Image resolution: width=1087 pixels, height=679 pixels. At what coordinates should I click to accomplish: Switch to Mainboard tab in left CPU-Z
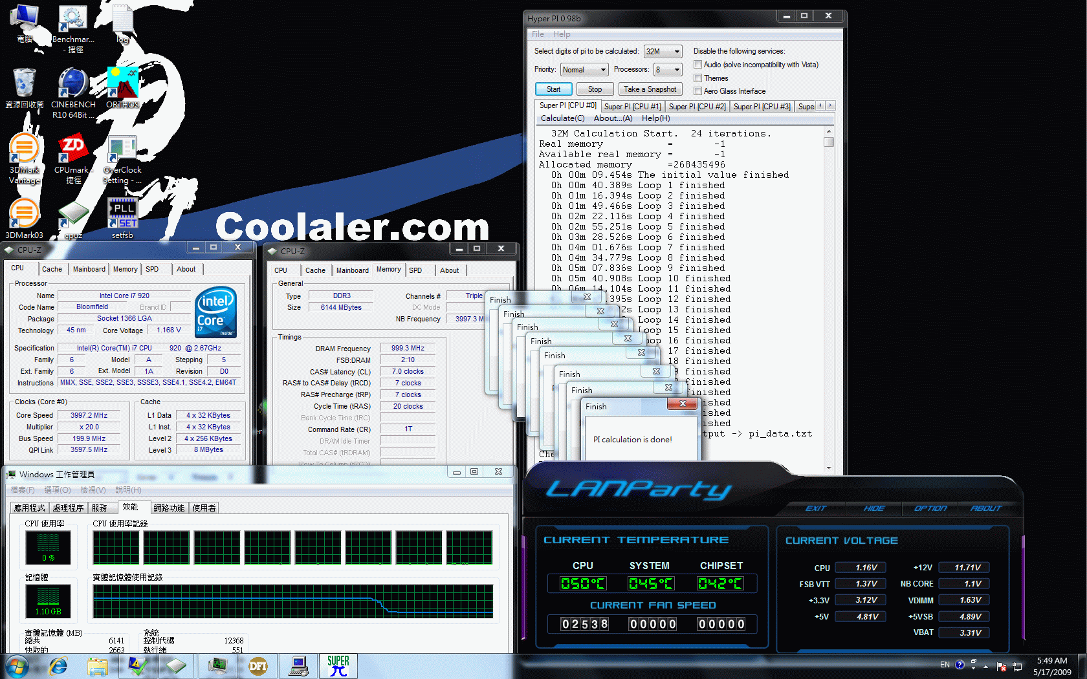tap(89, 269)
